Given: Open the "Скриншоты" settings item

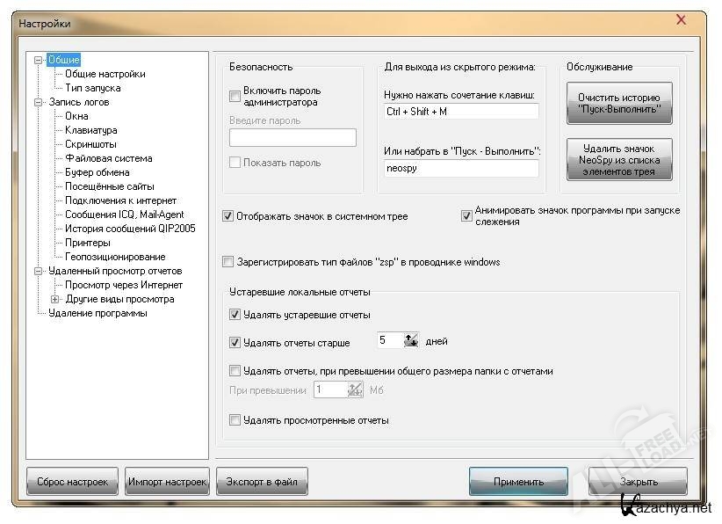Looking at the screenshot, I should coord(90,144).
